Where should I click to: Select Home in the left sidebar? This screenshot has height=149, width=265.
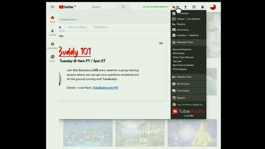pos(53,19)
